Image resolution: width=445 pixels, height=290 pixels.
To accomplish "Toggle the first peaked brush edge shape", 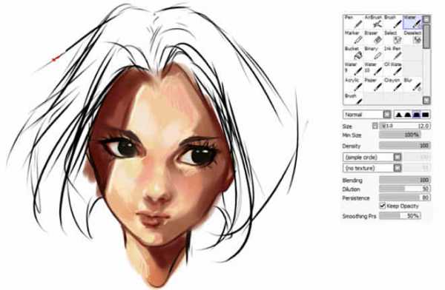I will [x=399, y=115].
